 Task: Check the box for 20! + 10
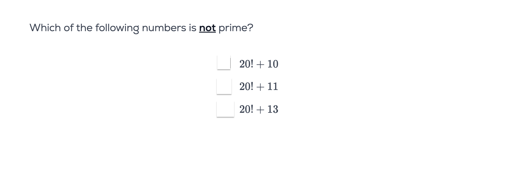224,63
